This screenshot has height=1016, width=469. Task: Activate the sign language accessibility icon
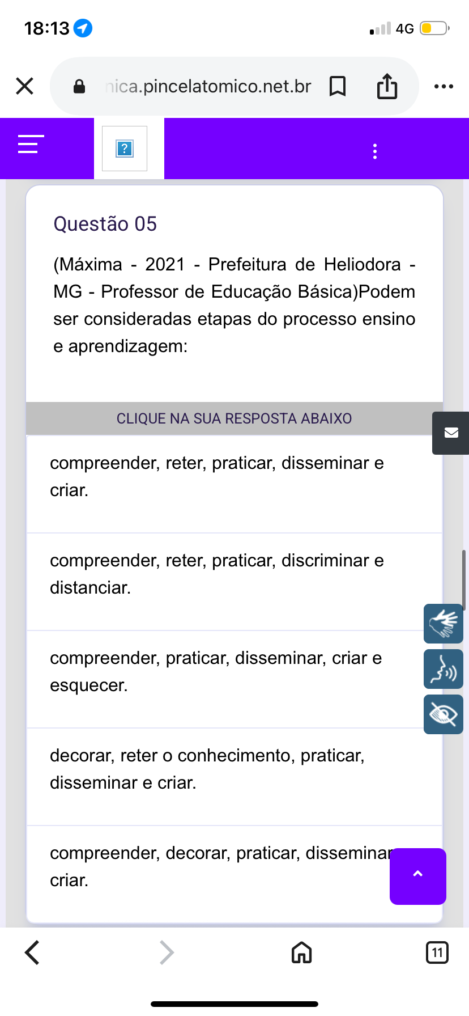tap(444, 624)
